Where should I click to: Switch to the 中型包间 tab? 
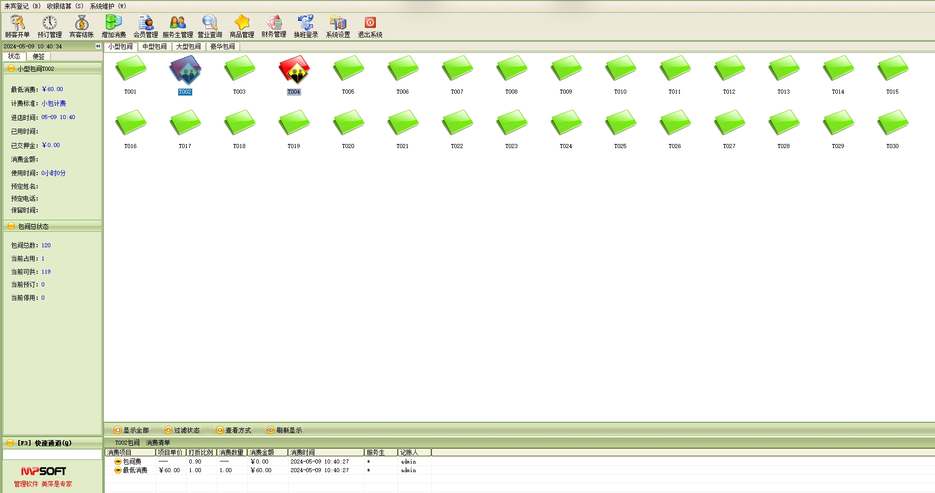coord(154,46)
